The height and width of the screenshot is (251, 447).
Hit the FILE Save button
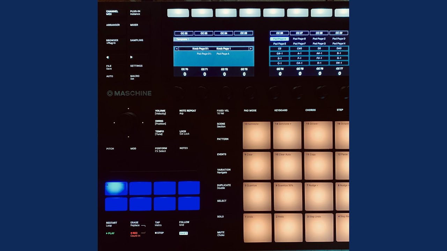pos(109,67)
